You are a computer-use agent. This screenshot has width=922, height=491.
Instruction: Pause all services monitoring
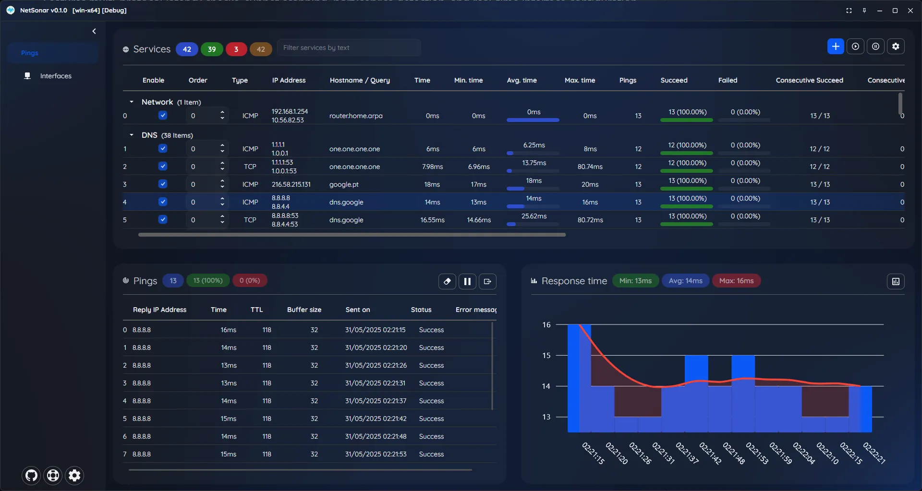click(x=876, y=46)
